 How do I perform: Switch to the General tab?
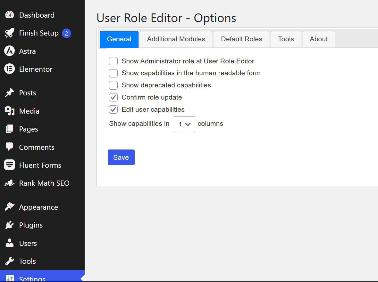(x=119, y=39)
